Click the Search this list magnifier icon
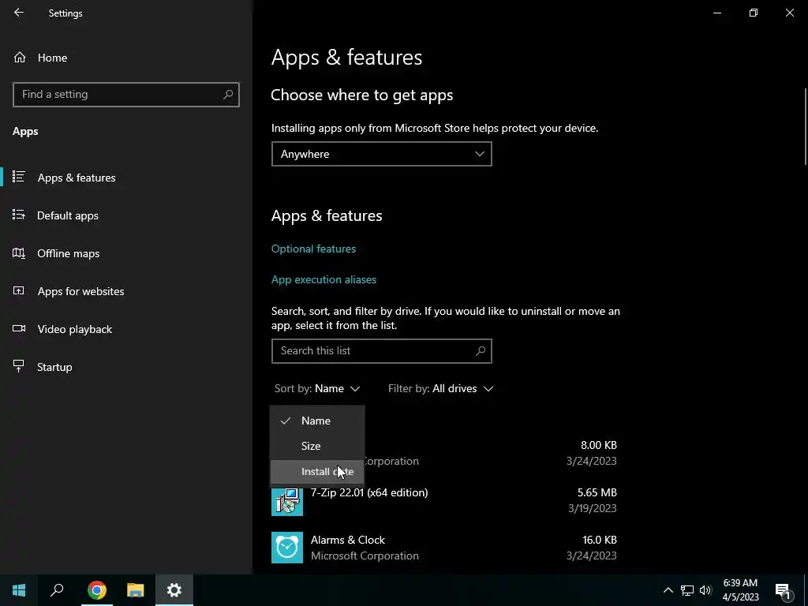Image resolution: width=808 pixels, height=606 pixels. 481,350
